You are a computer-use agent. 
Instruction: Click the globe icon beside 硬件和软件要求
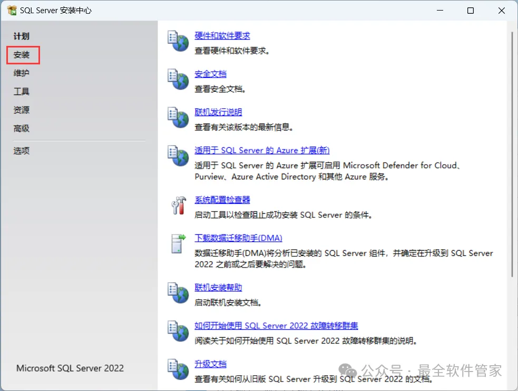pyautogui.click(x=178, y=41)
